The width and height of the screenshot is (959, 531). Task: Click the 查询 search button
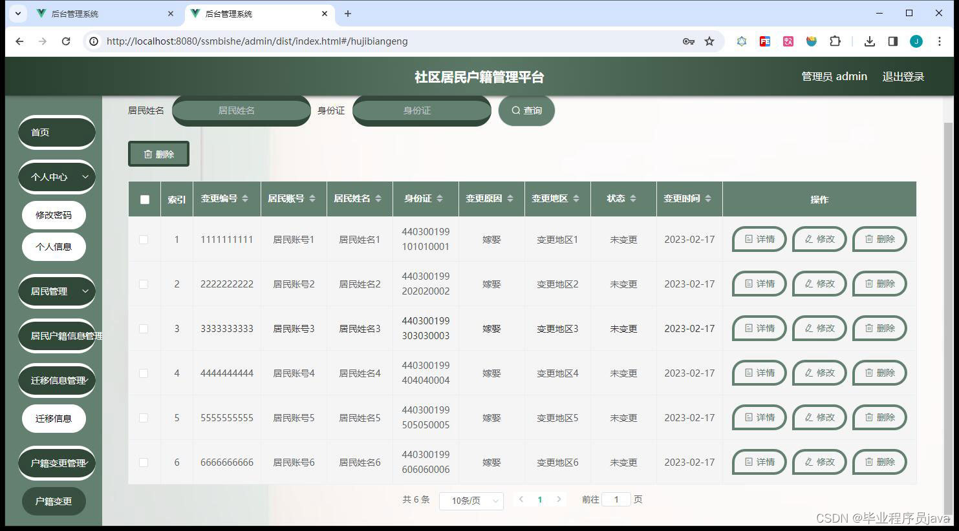(x=526, y=110)
